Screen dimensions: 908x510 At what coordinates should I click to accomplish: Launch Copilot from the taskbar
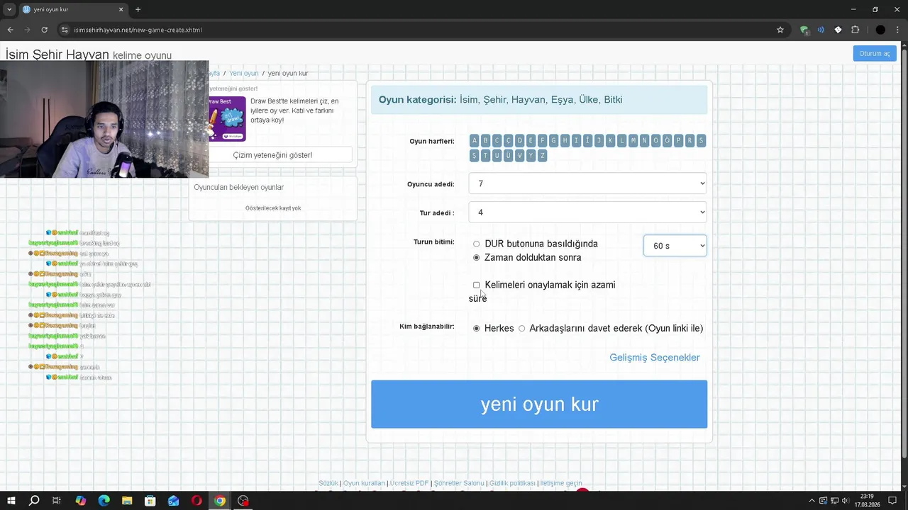80,501
